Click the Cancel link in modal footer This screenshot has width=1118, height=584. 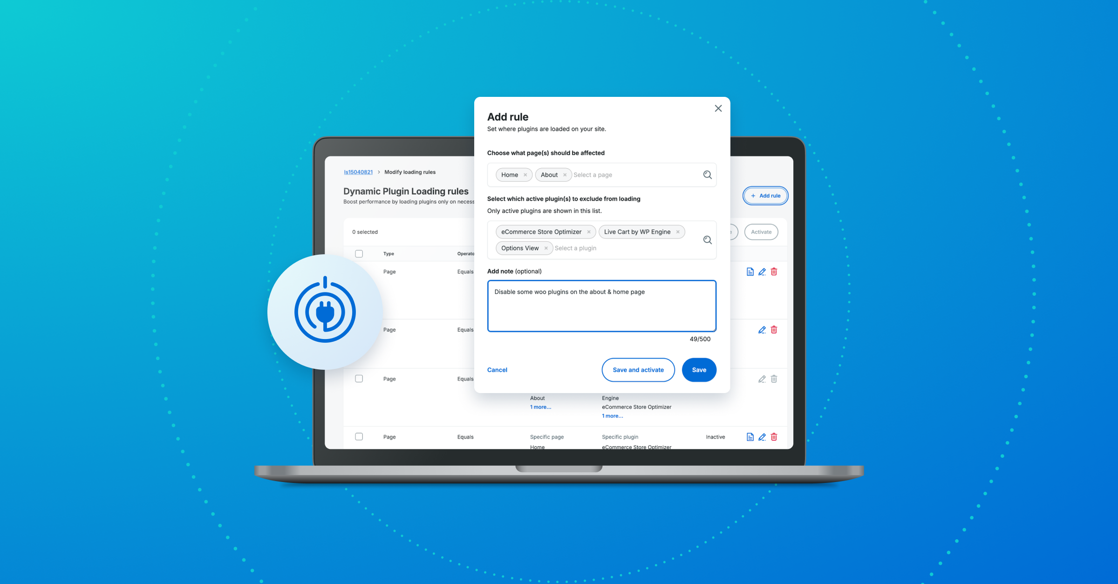pyautogui.click(x=497, y=370)
